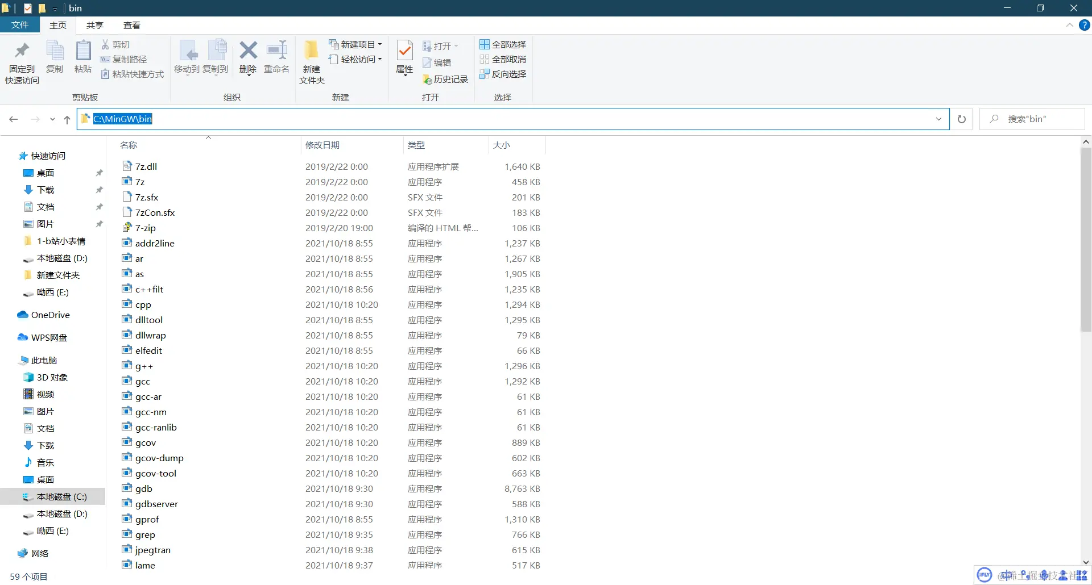This screenshot has width=1092, height=585.
Task: Click the Refresh button beside address bar
Action: click(962, 119)
